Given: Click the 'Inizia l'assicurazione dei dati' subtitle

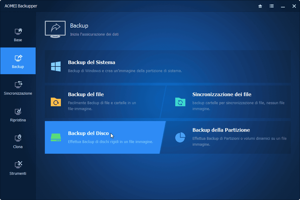Looking at the screenshot, I should [x=94, y=34].
